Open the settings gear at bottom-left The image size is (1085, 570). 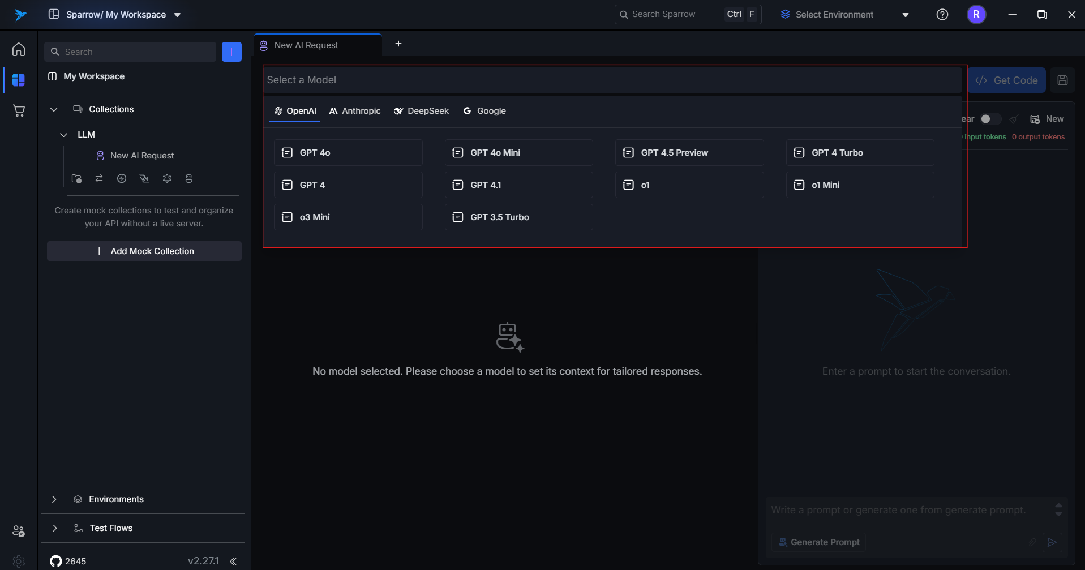pyautogui.click(x=19, y=561)
